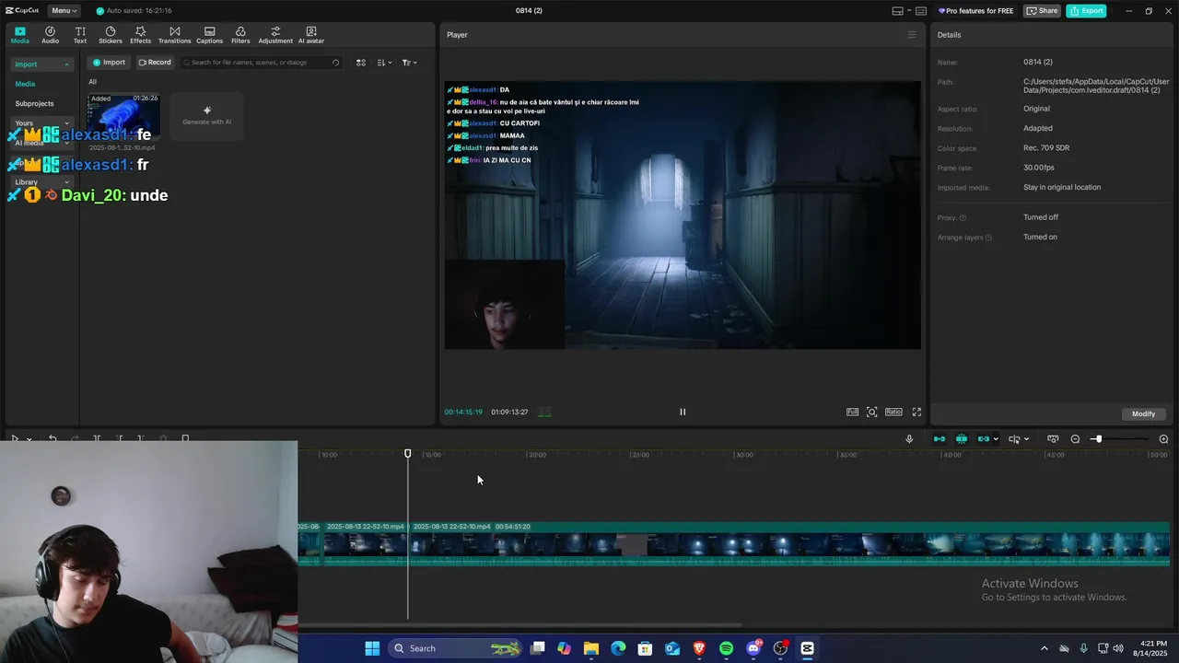The height and width of the screenshot is (663, 1179).
Task: Pause the video playback
Action: tap(683, 412)
